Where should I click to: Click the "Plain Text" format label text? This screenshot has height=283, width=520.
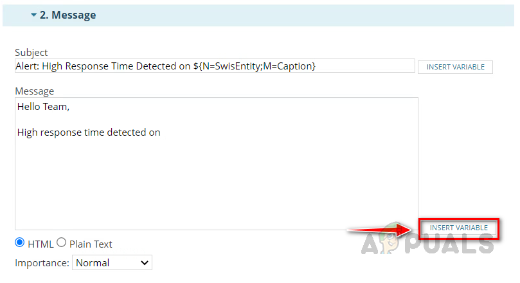coord(91,244)
